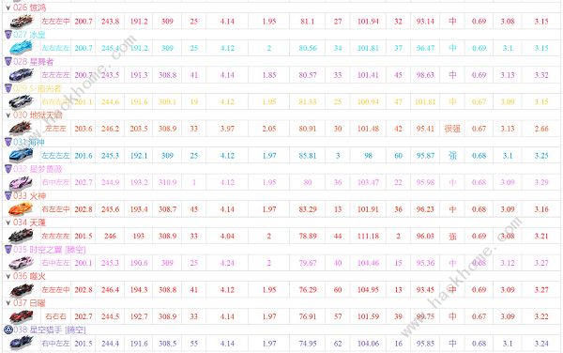563x353 pixels.
Task: Select the 99.75 cell in 日曜 row
Action: [x=425, y=316]
